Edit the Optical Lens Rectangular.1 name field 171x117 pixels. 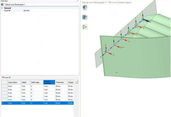pyautogui.click(x=42, y=5)
